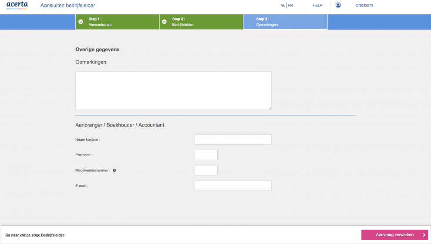Open the HELP menu
This screenshot has height=244, width=431.
tap(317, 6)
